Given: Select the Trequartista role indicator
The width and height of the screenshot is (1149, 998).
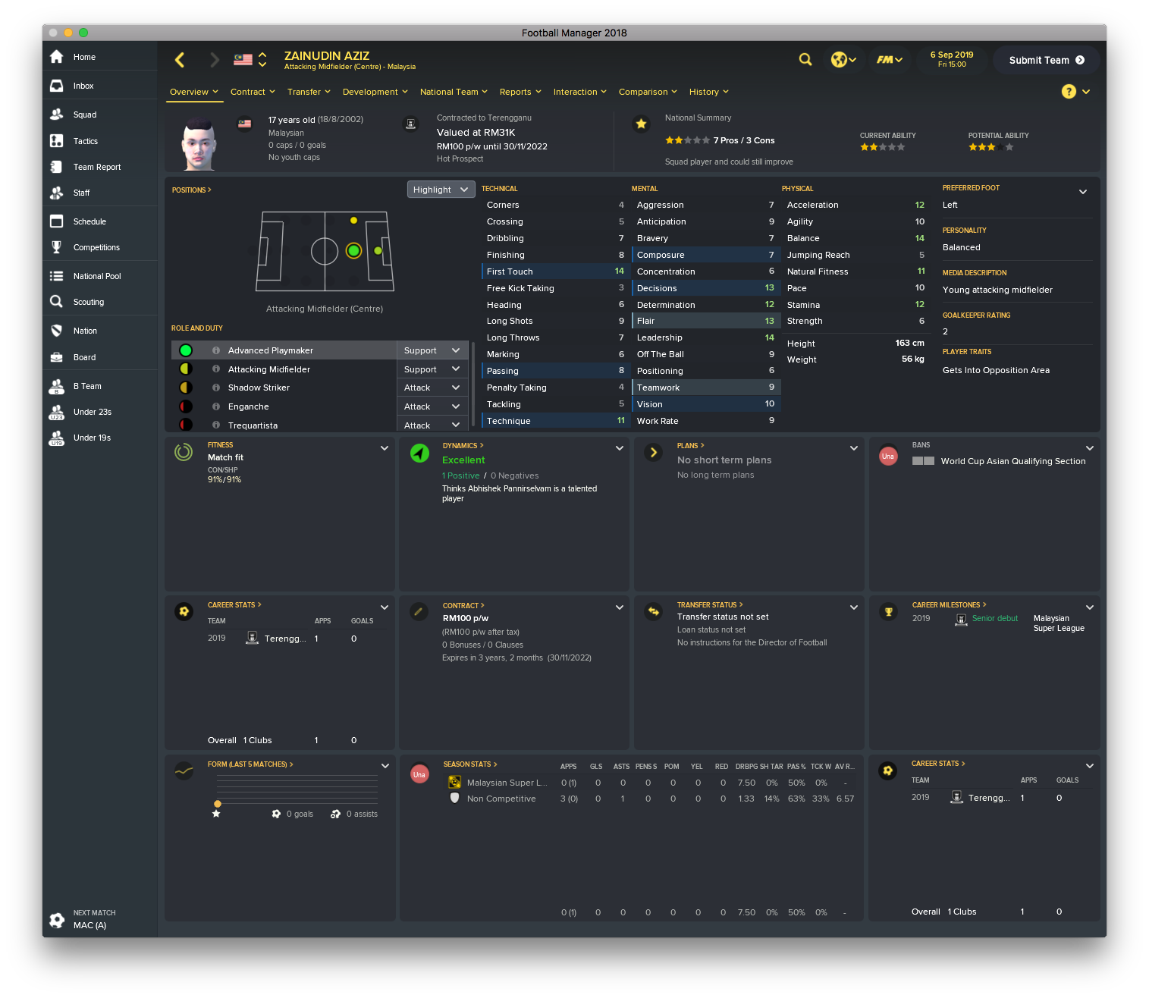Looking at the screenshot, I should (186, 425).
